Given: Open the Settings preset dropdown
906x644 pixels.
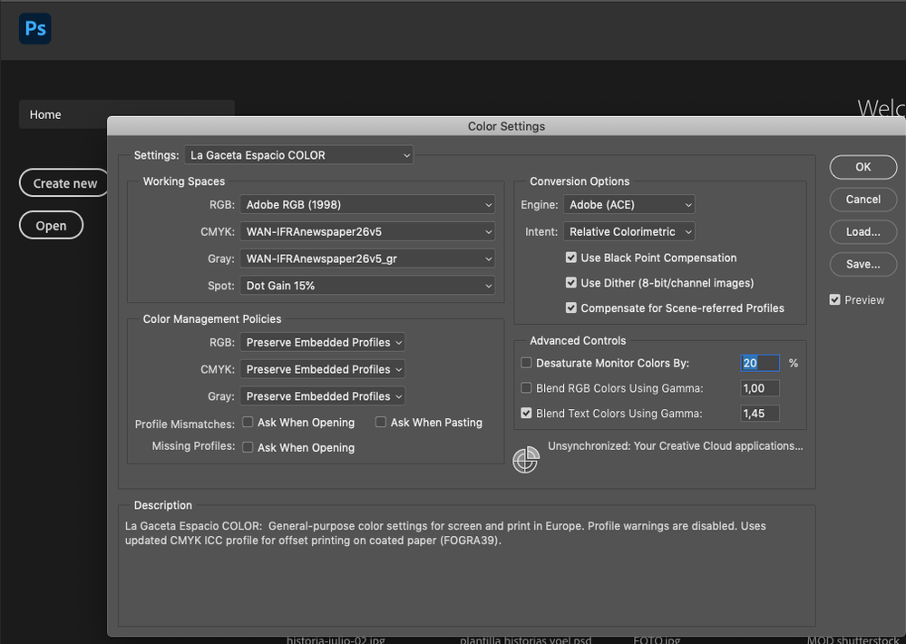Looking at the screenshot, I should click(298, 155).
